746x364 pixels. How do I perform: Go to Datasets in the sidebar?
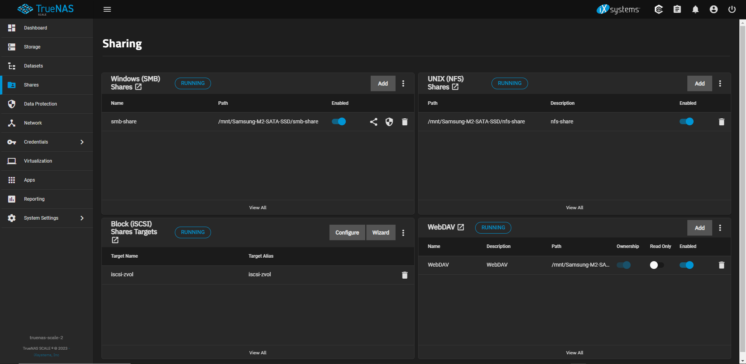click(x=33, y=66)
